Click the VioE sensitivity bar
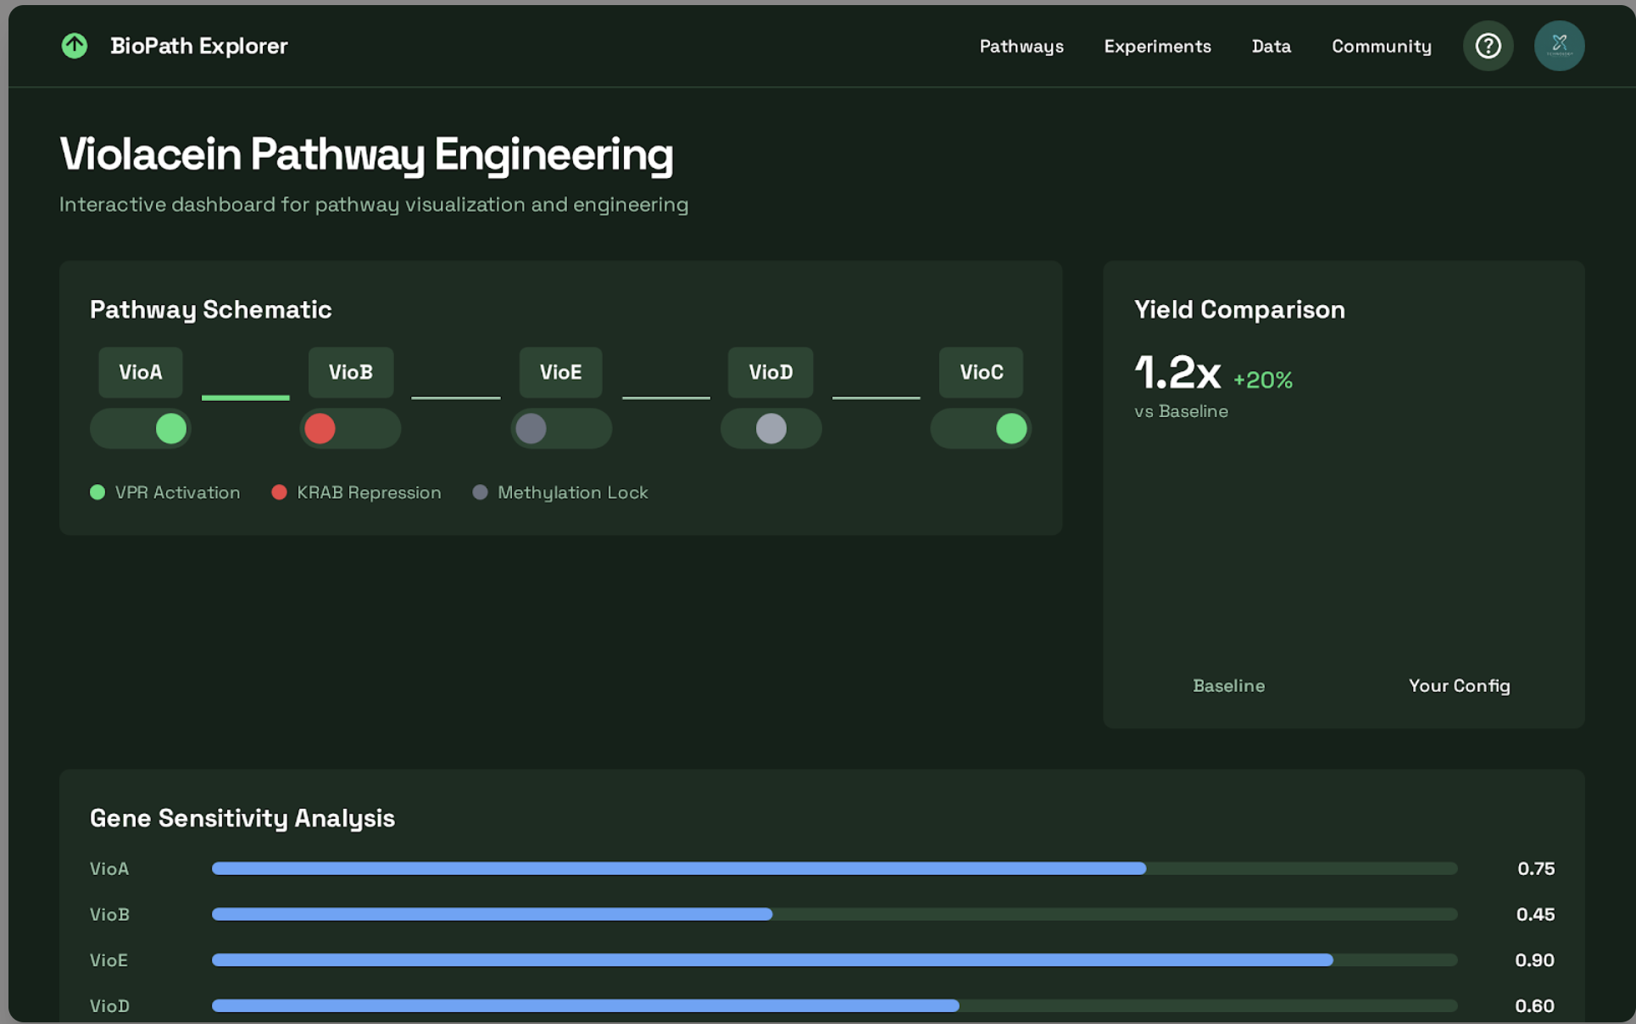The image size is (1636, 1024). (x=834, y=960)
